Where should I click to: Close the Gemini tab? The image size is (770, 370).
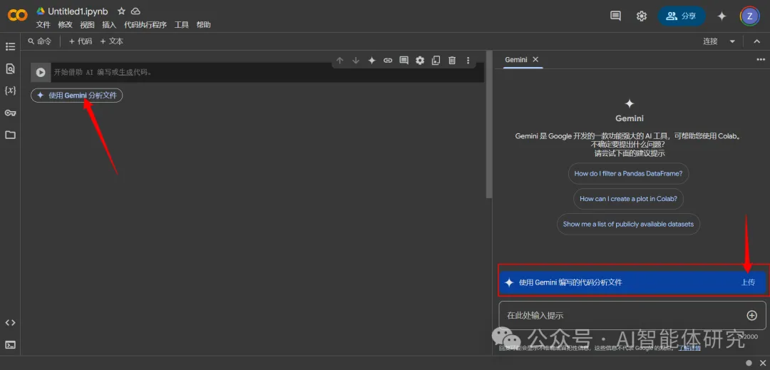535,59
